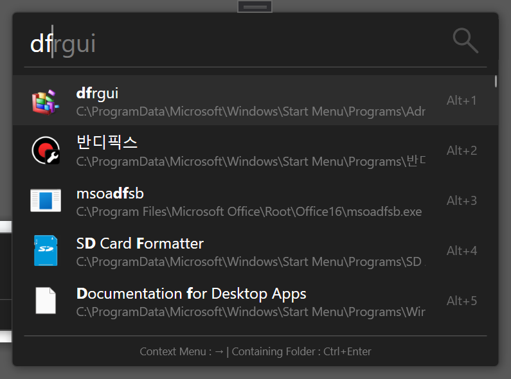Click the Containing Folder Ctrl+Enter hint
Viewport: 511px width, 379px height.
point(301,351)
